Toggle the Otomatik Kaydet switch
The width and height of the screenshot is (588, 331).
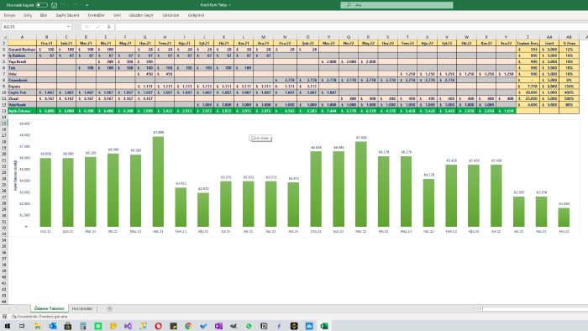[42, 5]
